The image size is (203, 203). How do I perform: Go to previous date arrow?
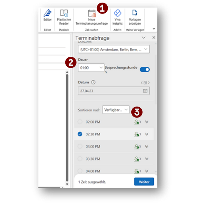coord(141,83)
